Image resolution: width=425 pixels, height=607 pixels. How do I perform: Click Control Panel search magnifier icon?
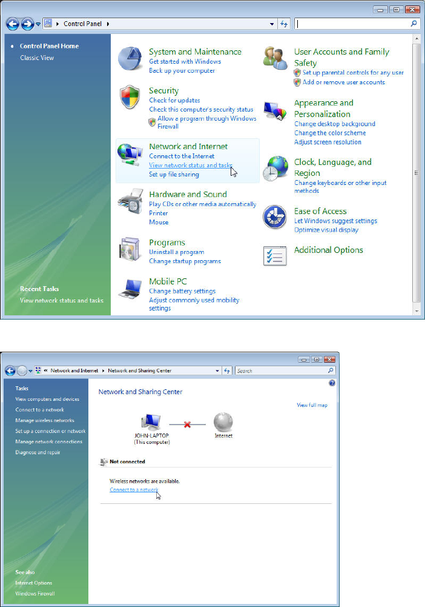click(413, 24)
